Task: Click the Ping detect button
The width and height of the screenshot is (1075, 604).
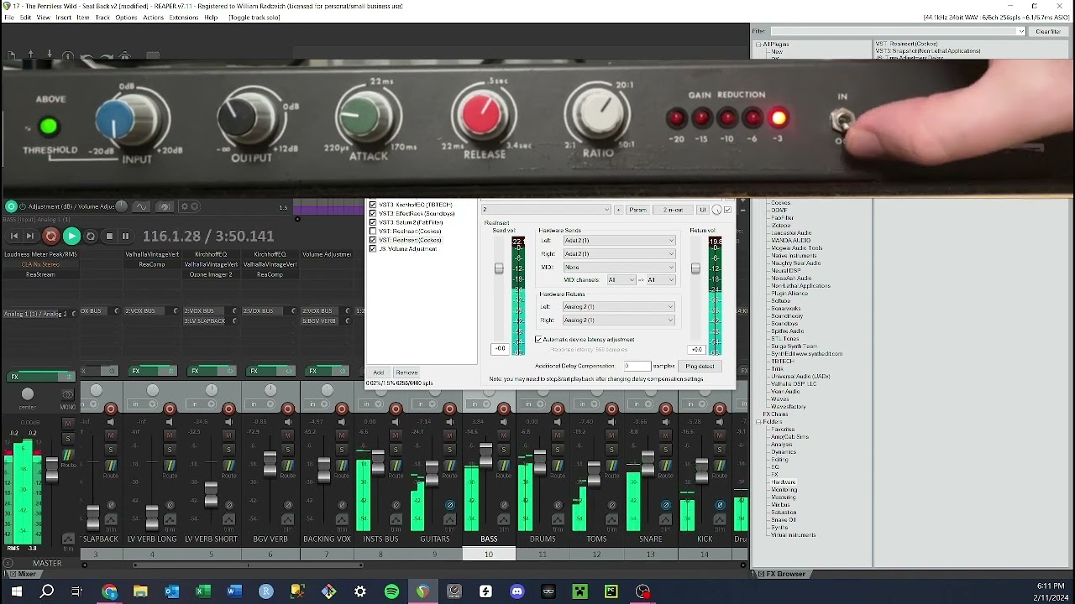Action: coord(700,366)
